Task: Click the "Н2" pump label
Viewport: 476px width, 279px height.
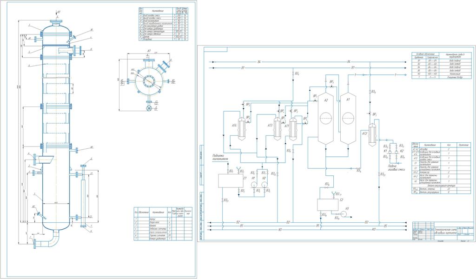Action: [x=264, y=178]
